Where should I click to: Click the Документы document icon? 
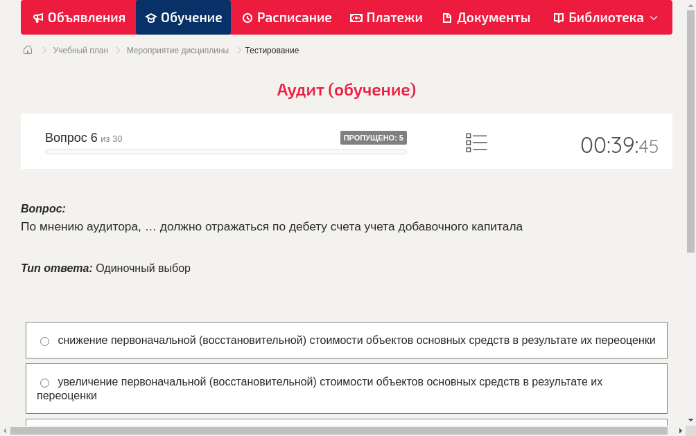448,17
